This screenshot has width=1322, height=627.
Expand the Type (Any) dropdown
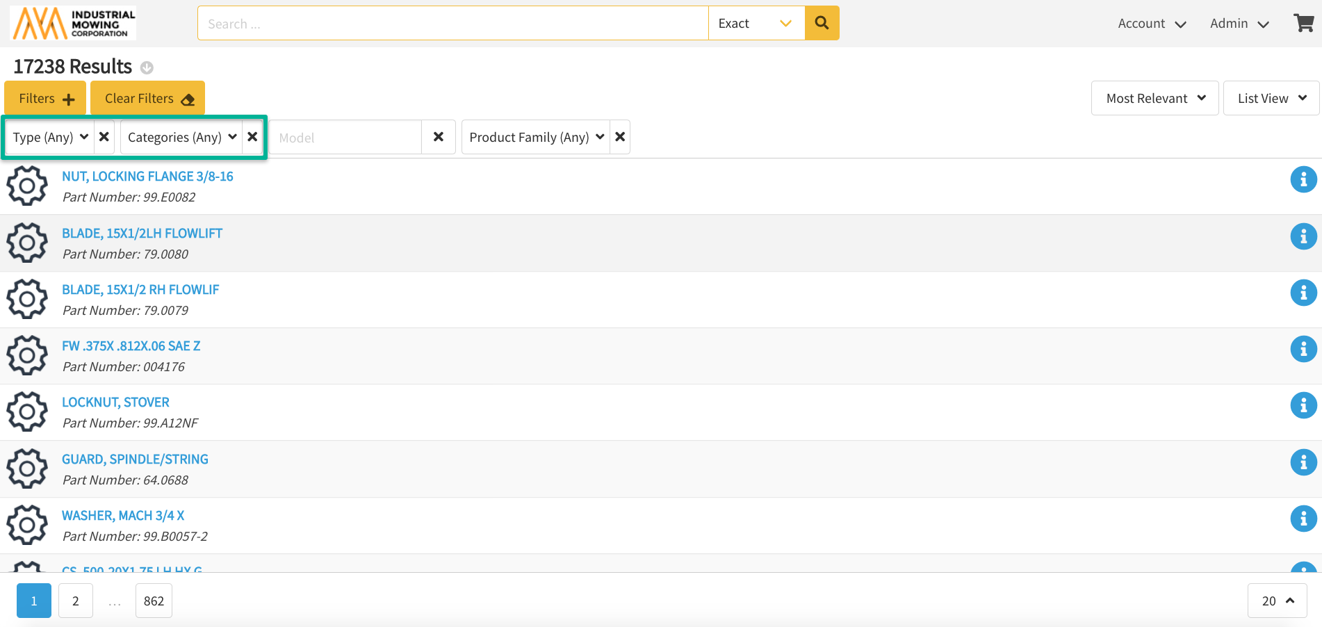pos(50,137)
